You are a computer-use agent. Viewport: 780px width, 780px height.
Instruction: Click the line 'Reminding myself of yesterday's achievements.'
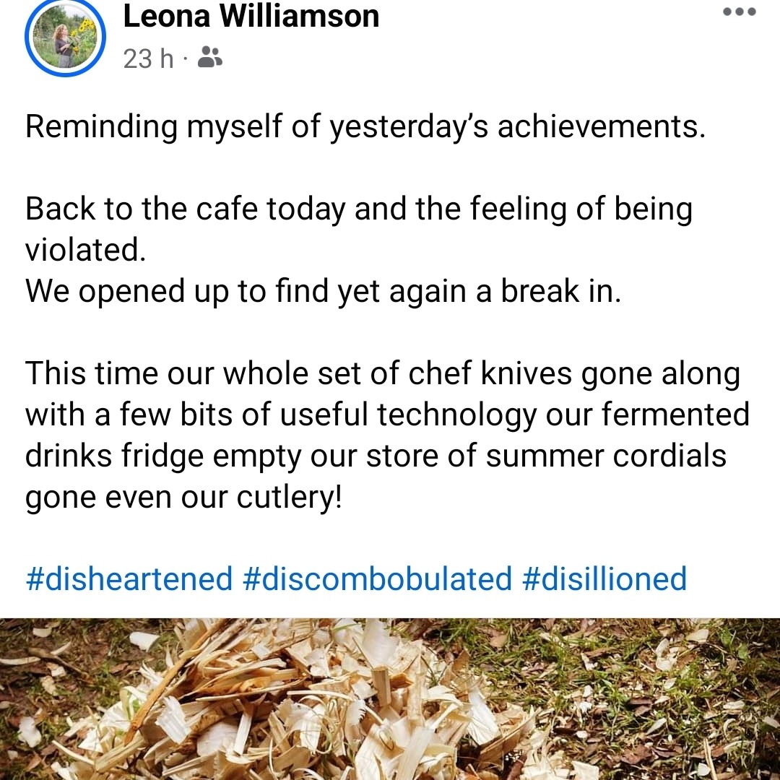point(365,126)
